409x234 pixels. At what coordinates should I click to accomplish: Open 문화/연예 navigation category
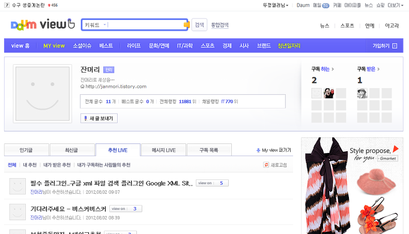[x=159, y=46]
